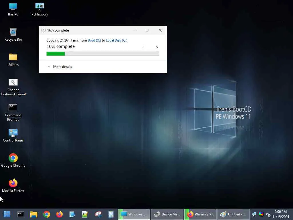Open command prompt from taskbar
This screenshot has width=293, height=220.
[21, 214]
